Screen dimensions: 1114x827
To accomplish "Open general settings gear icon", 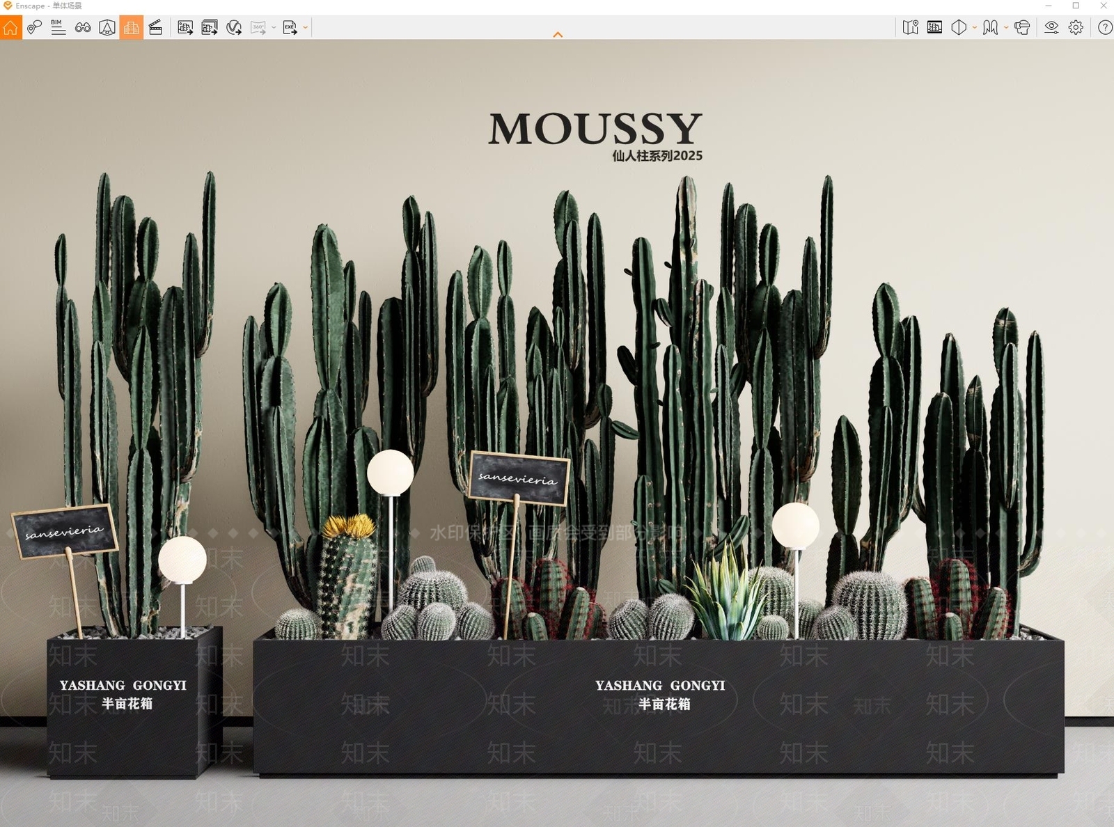I will click(1076, 28).
